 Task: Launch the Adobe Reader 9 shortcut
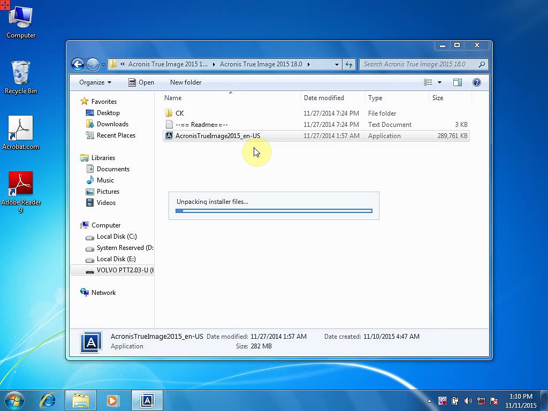click(x=21, y=192)
